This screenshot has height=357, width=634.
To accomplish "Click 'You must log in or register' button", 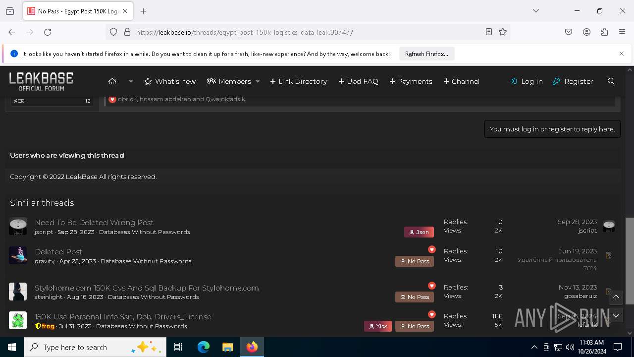I will click(552, 129).
